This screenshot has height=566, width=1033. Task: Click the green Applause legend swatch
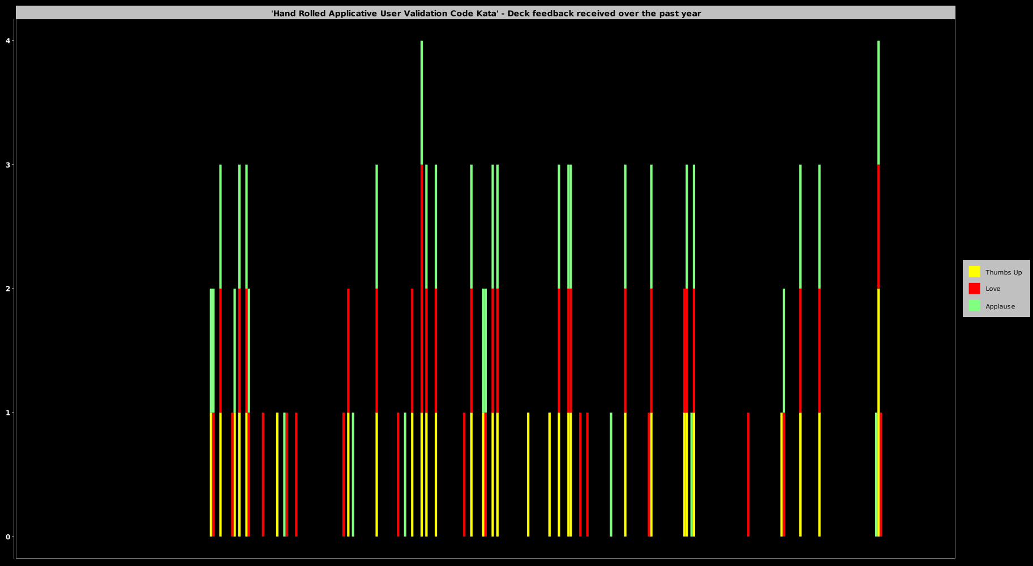[x=974, y=306]
